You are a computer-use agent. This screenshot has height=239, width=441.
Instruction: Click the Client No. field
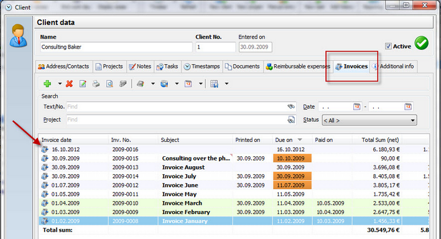point(215,47)
